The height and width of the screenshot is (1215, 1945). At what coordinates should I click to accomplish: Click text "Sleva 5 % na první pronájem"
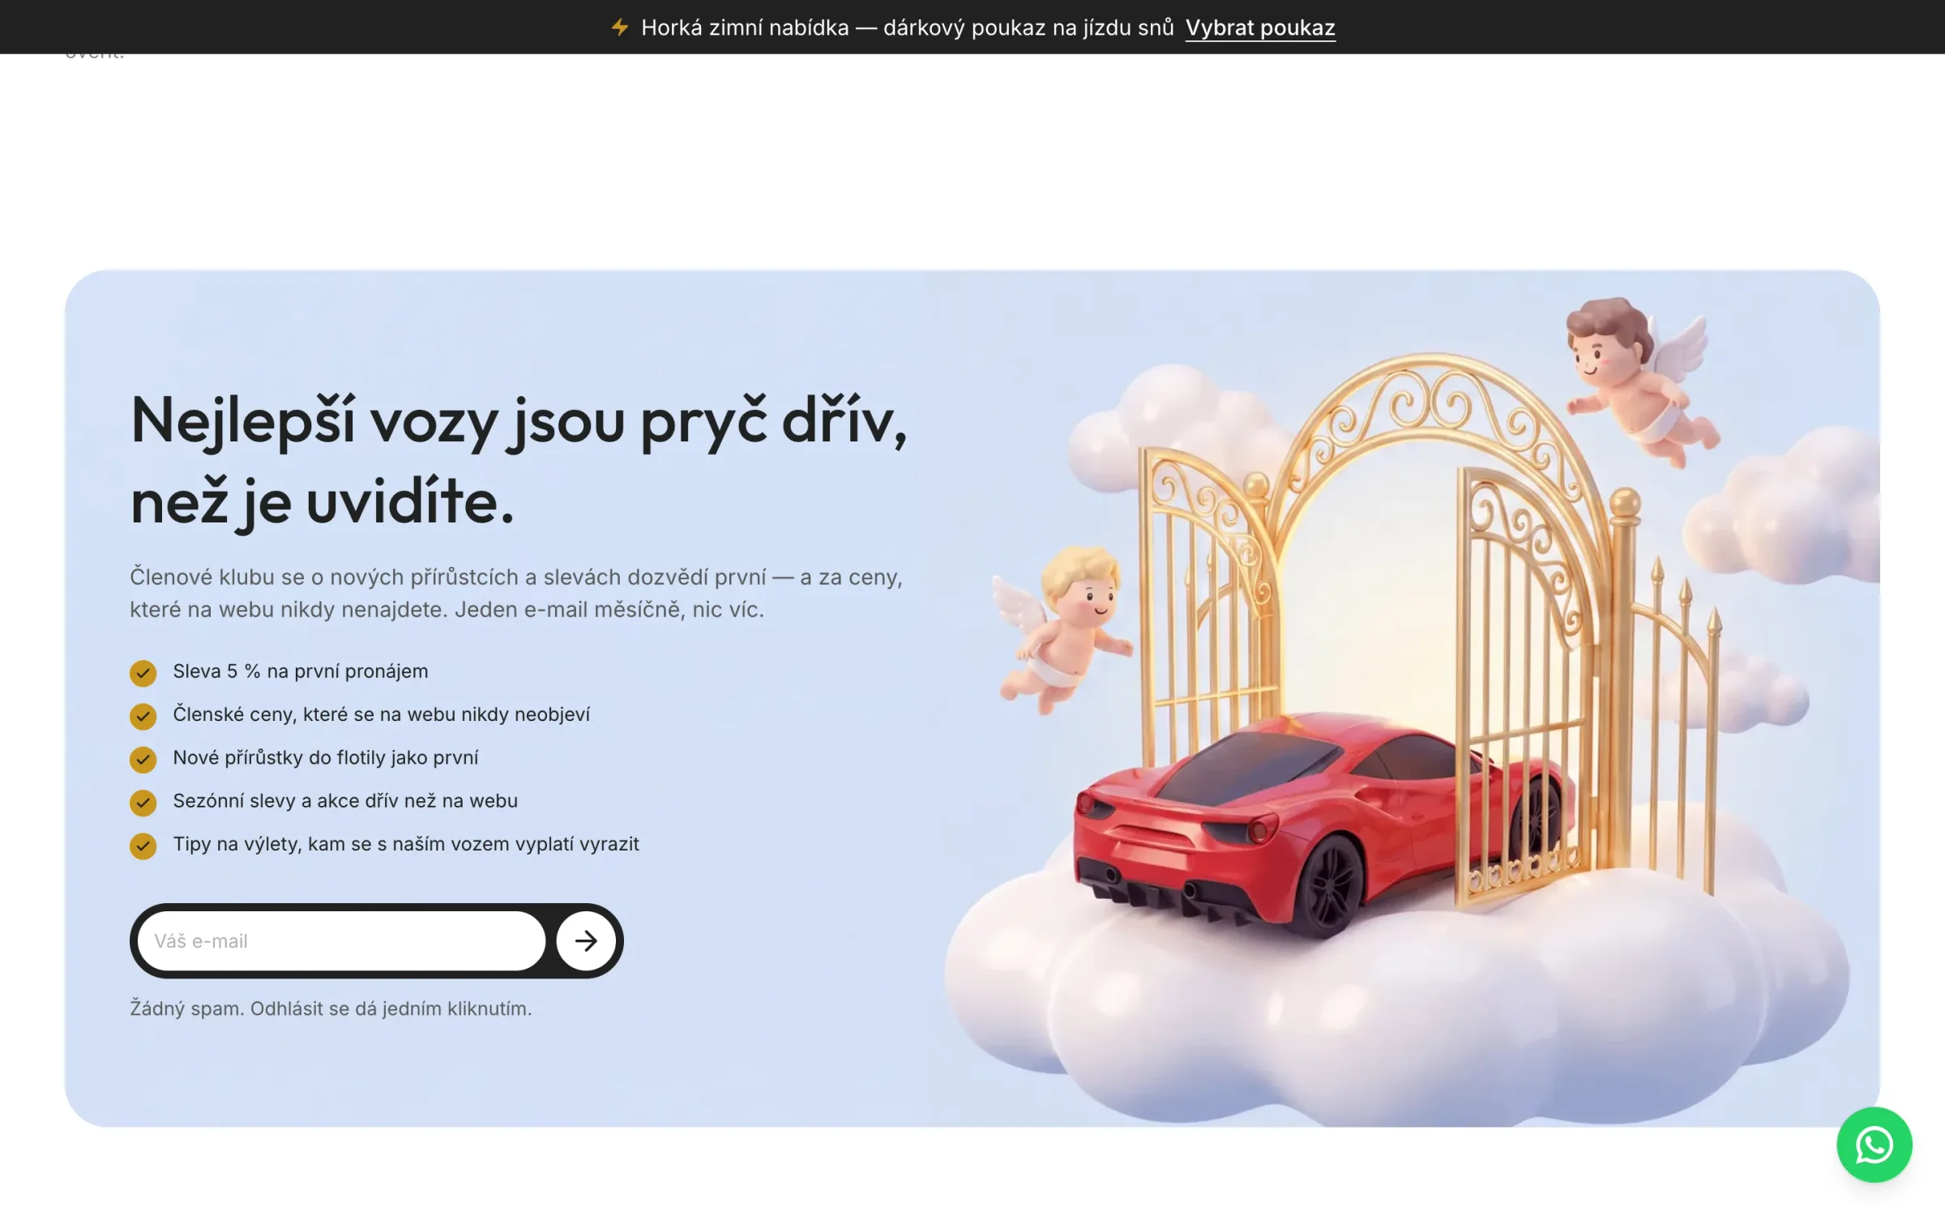pyautogui.click(x=301, y=671)
